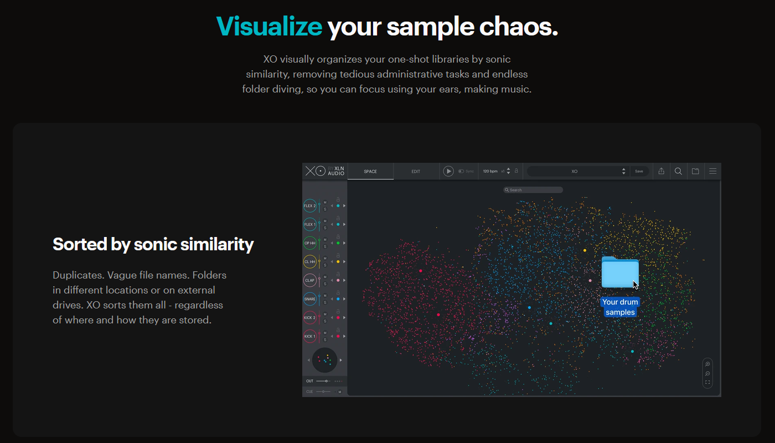The height and width of the screenshot is (443, 775).
Task: Select the FLEX 1 channel pad
Action: pos(310,224)
